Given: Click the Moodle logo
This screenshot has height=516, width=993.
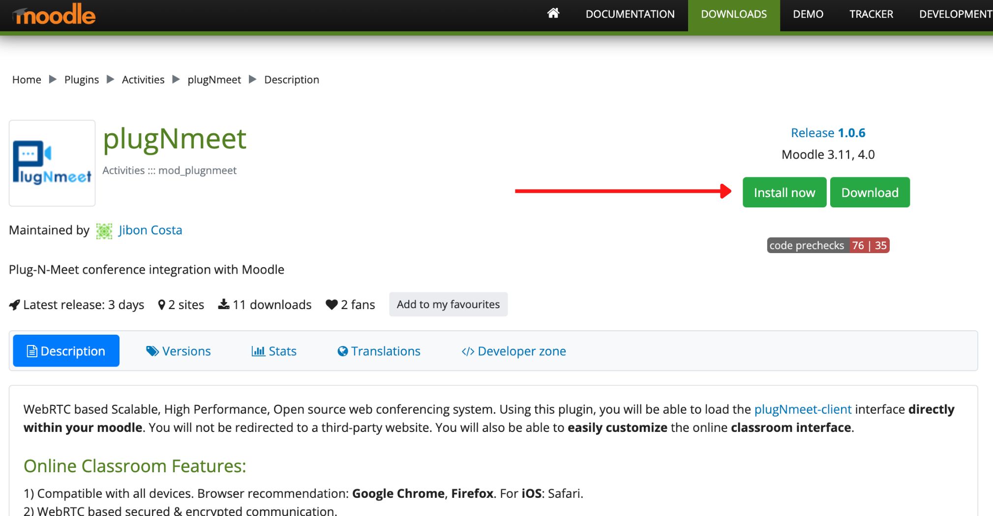Looking at the screenshot, I should (x=53, y=14).
